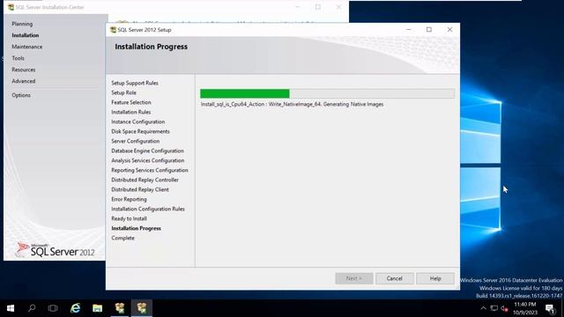Click the Disk Space Requirements step

pos(140,131)
